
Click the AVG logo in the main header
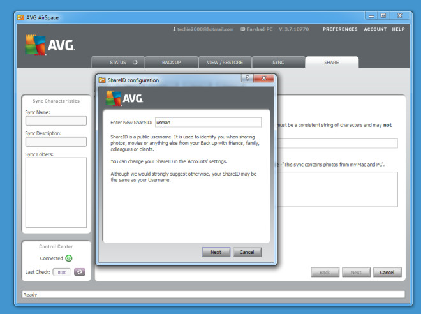tap(50, 45)
